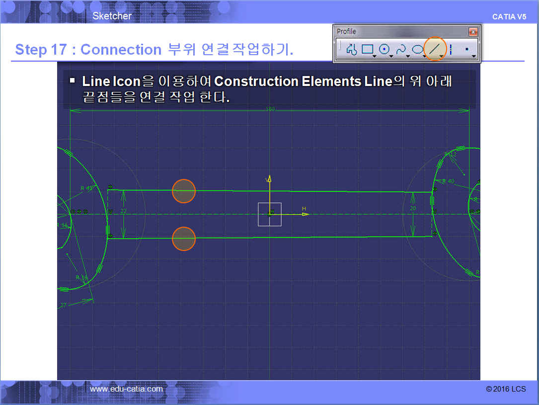Click the 180 dimension value at top
This screenshot has height=405, width=539.
click(x=270, y=109)
